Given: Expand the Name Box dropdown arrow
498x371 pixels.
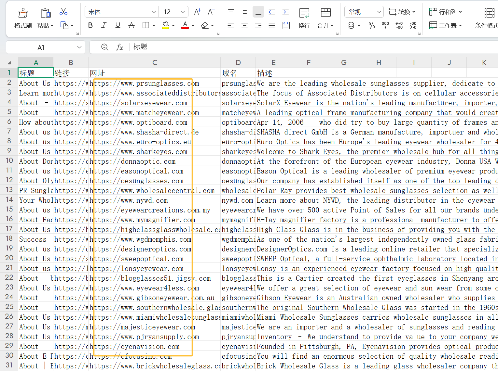Looking at the screenshot, I should pyautogui.click(x=79, y=47).
